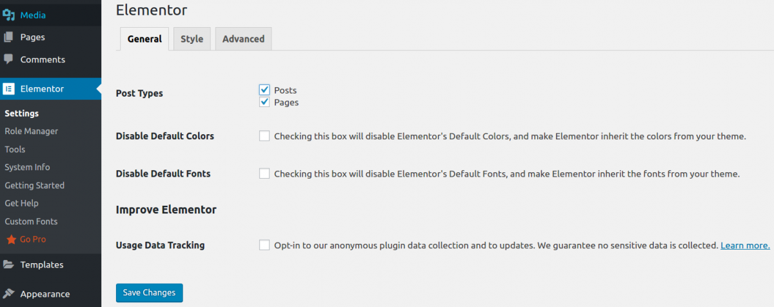The image size is (774, 307).
Task: Enable Disable Default Colors checkbox
Action: point(264,136)
